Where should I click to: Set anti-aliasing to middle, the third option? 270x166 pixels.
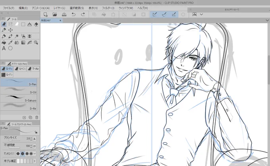(27, 154)
